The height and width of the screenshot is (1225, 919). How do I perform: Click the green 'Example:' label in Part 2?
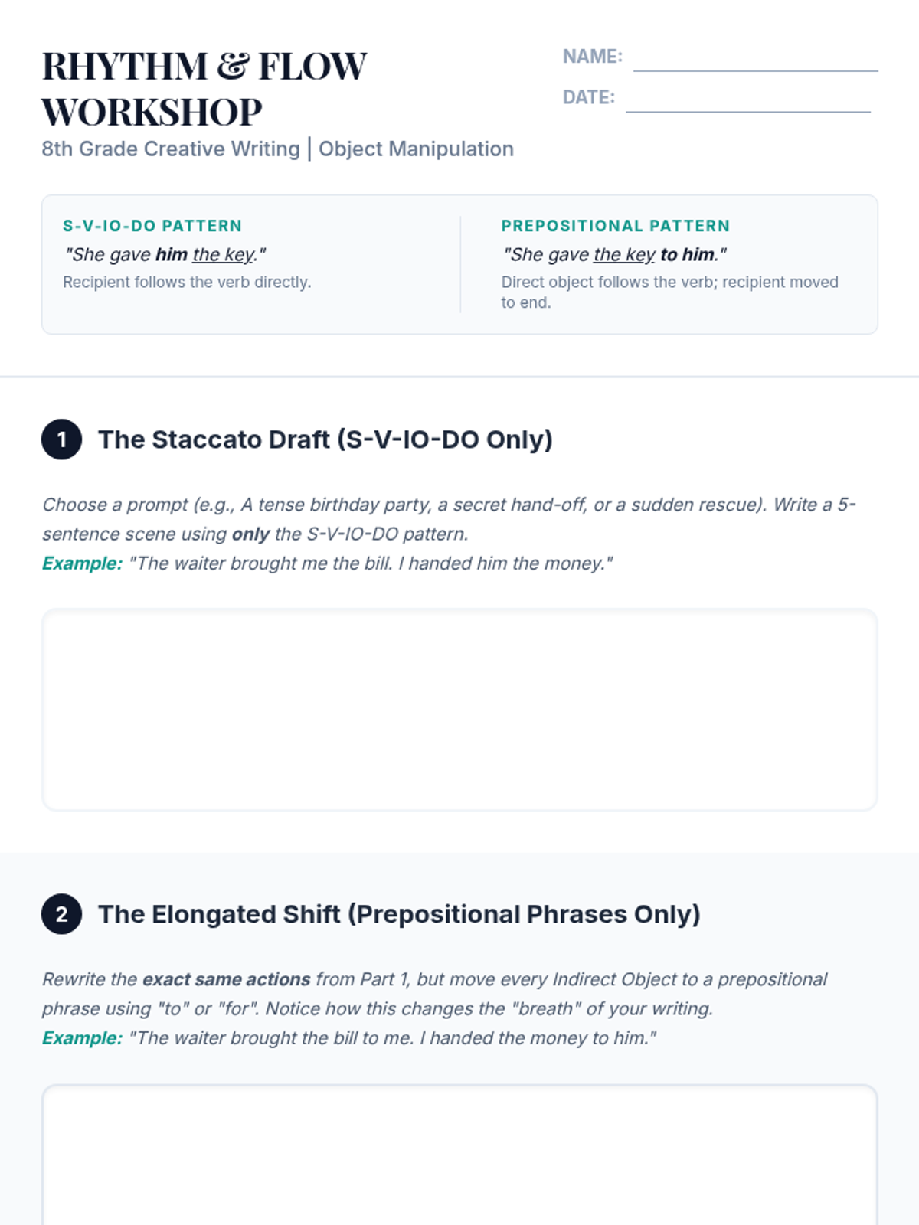point(82,1038)
